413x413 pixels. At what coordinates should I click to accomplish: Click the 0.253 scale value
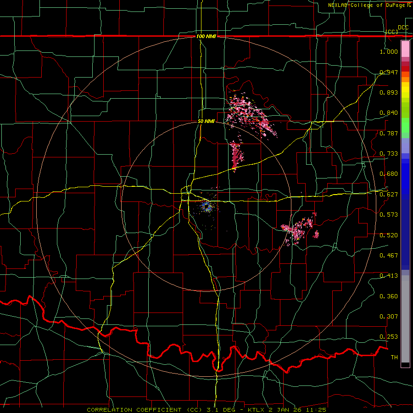pyautogui.click(x=389, y=337)
